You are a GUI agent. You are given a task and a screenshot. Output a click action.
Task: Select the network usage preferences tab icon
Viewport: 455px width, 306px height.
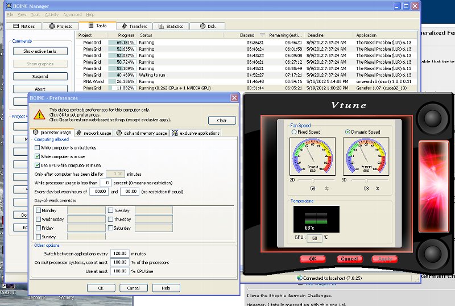pyautogui.click(x=78, y=133)
